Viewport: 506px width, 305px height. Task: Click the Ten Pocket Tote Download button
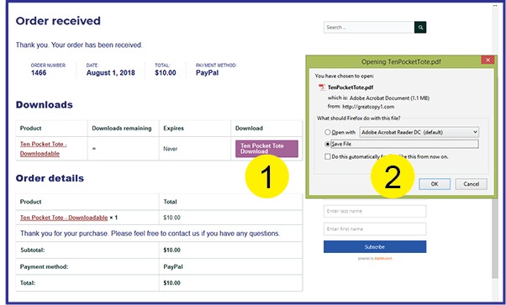click(x=266, y=149)
